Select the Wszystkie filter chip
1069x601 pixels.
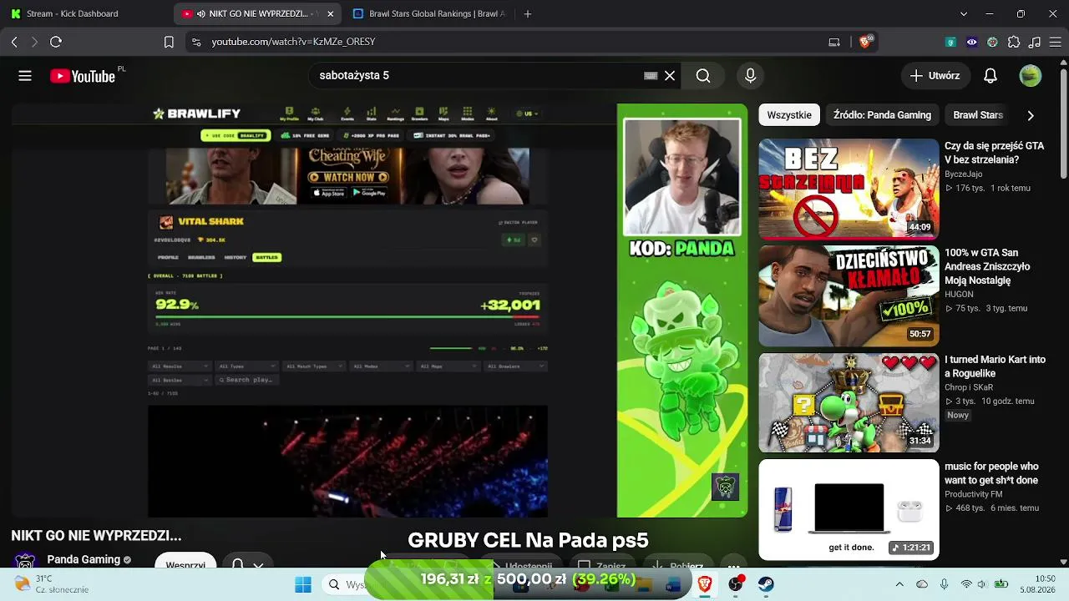789,115
